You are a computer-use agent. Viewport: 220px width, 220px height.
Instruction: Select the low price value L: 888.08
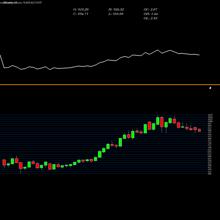point(116,14)
